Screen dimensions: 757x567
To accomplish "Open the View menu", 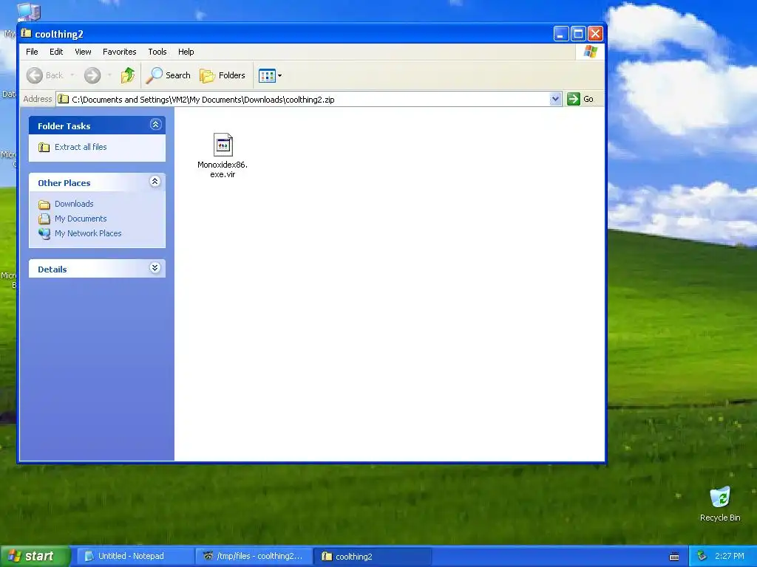I will pyautogui.click(x=83, y=52).
